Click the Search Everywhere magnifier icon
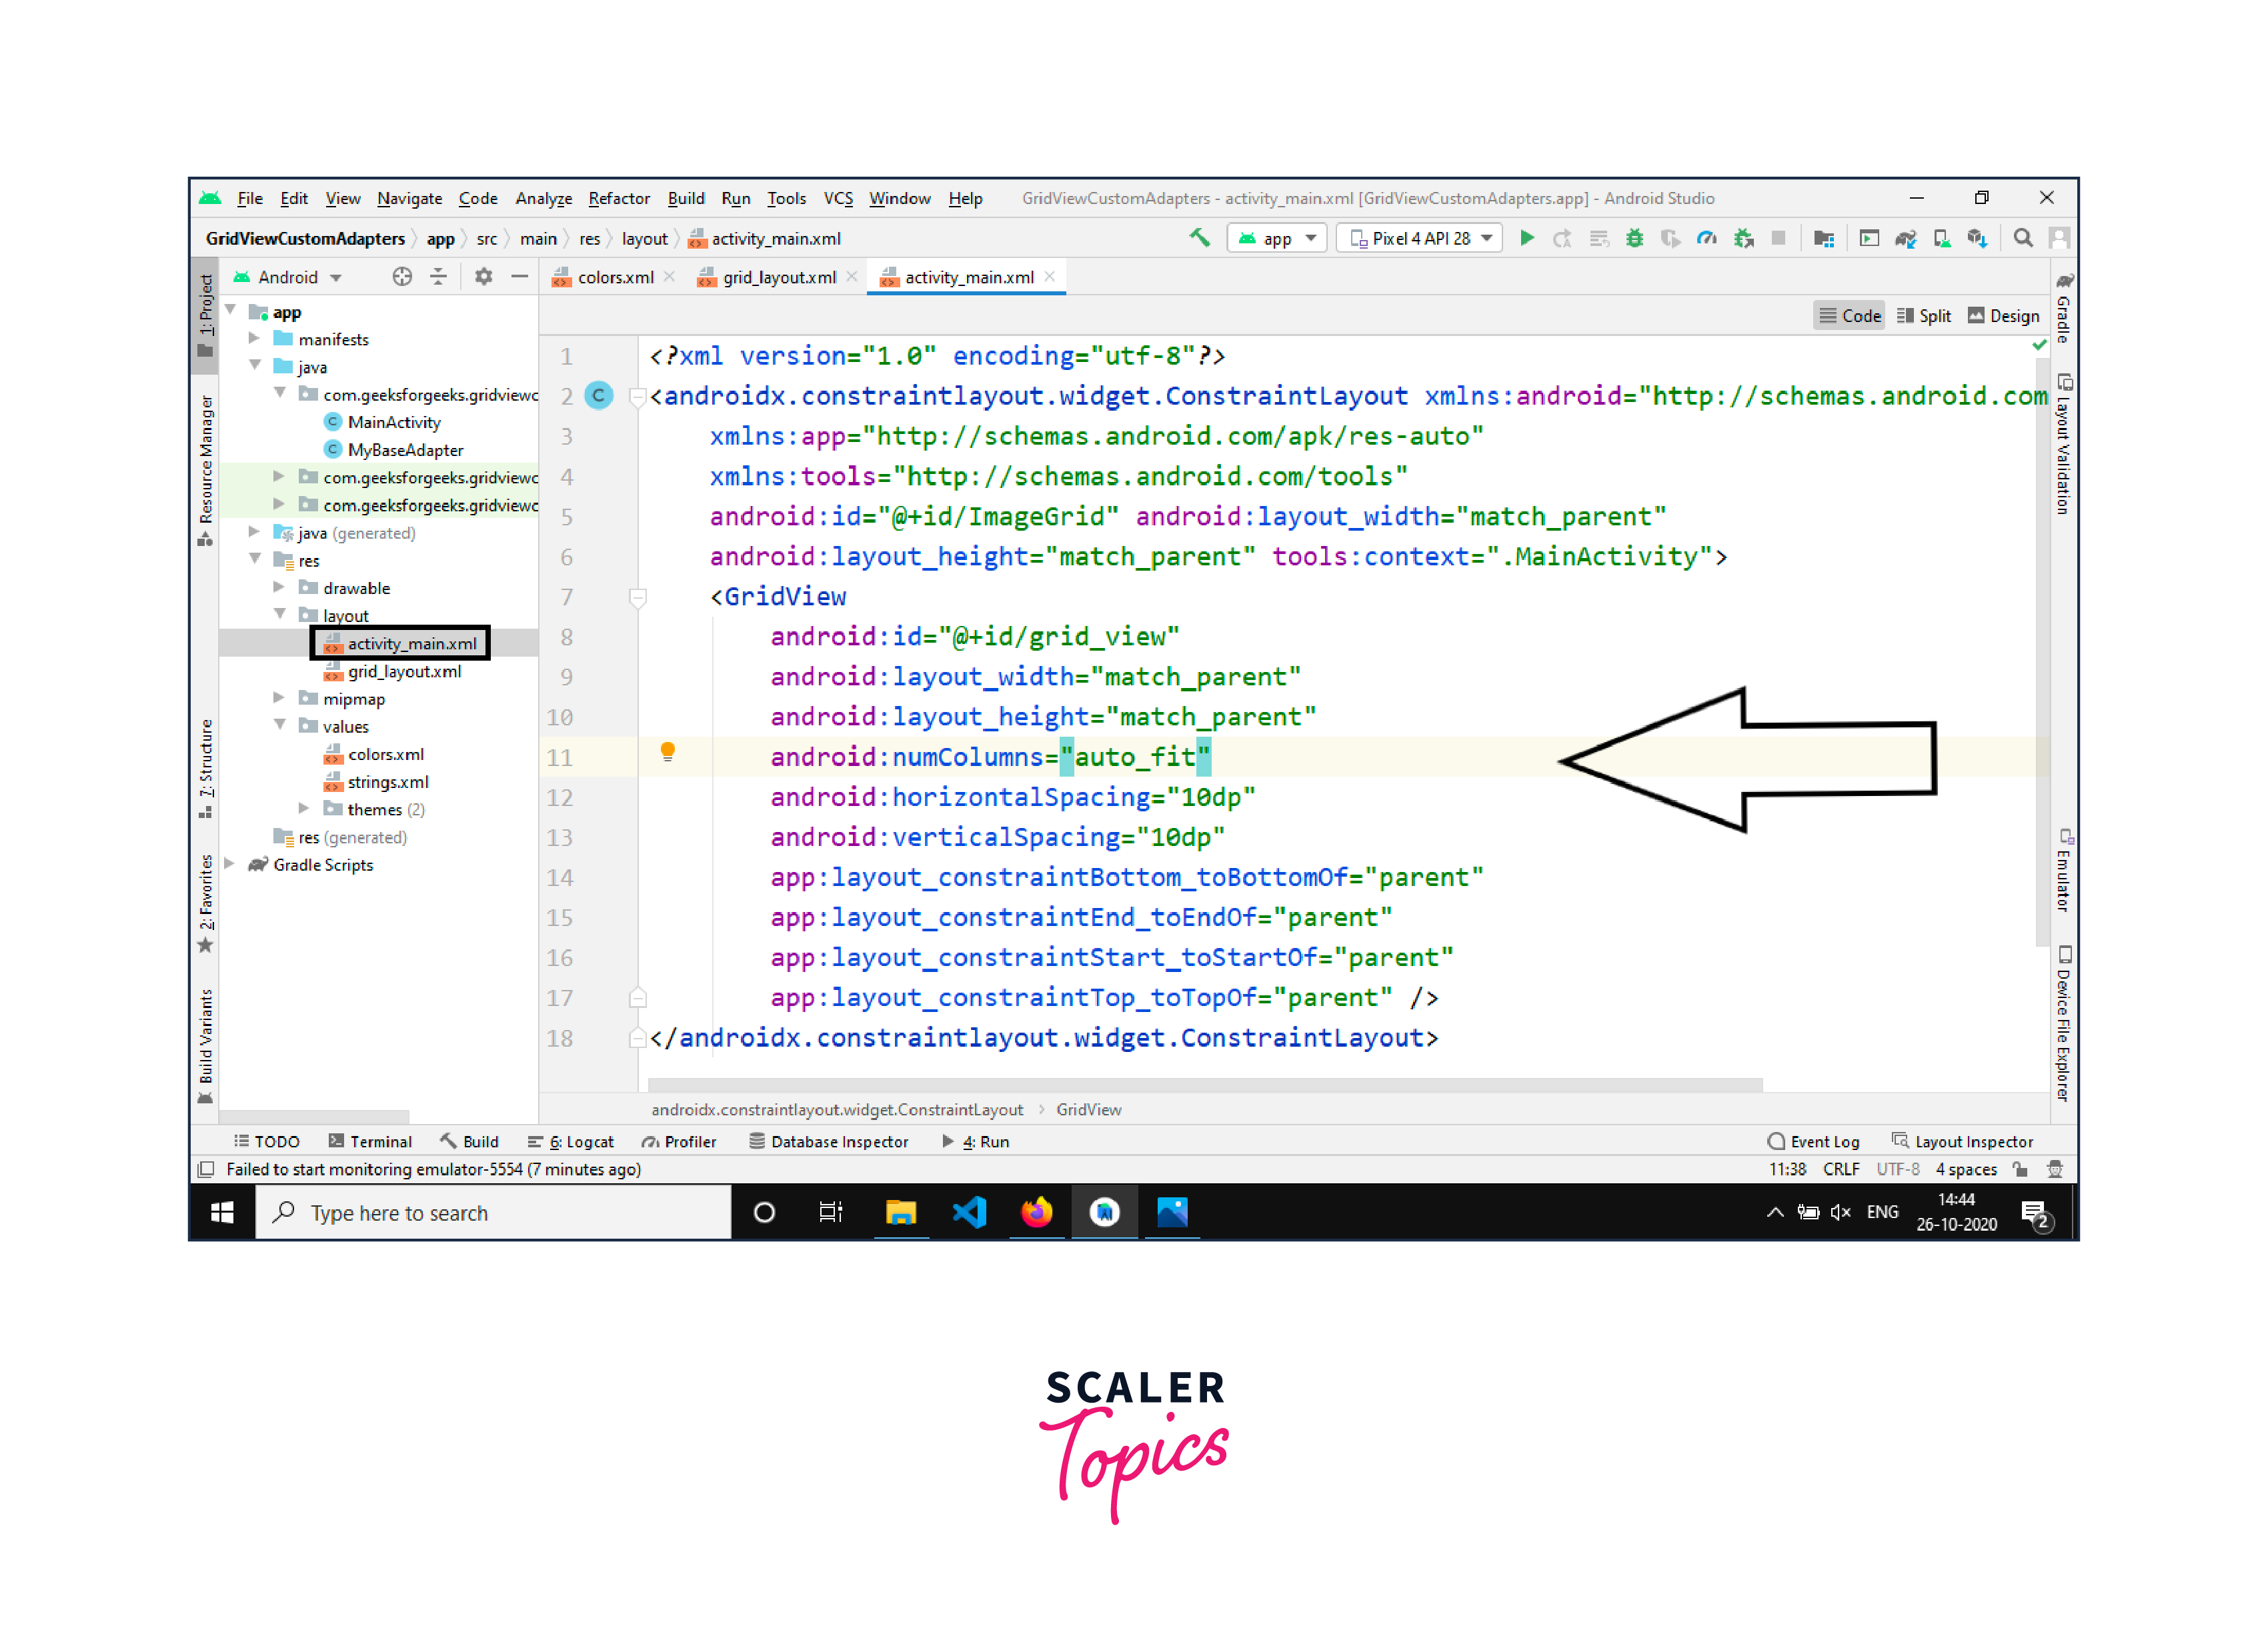This screenshot has height=1652, width=2268. pos(2022,238)
